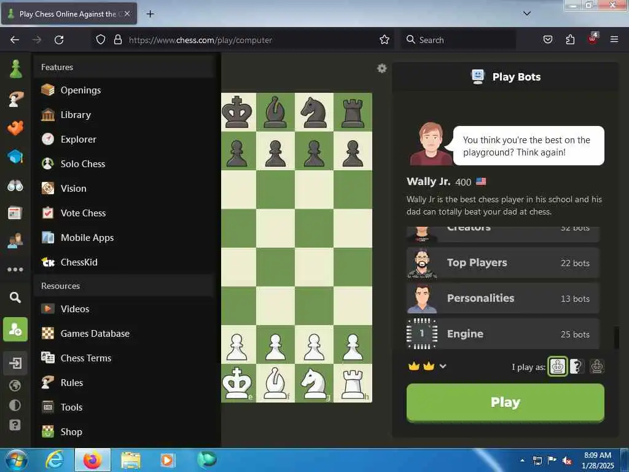The image size is (629, 472).
Task: Expand the Engine bot category
Action: (x=503, y=334)
